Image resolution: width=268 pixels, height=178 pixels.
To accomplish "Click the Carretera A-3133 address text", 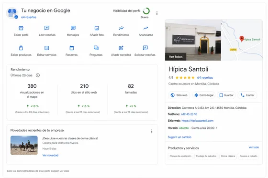I will coord(214,108).
